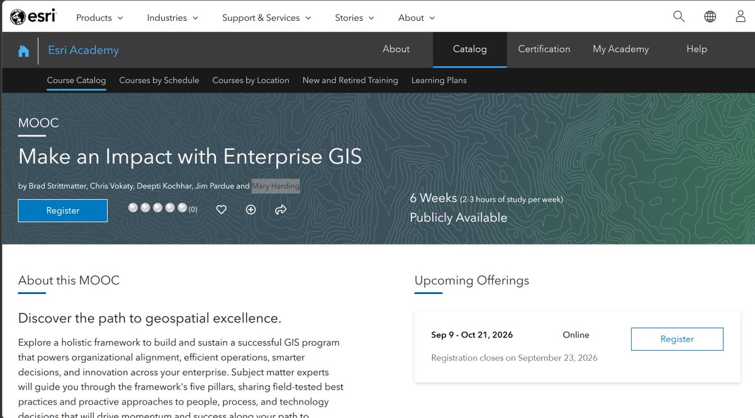755x418 pixels.
Task: Click Discover the path to geospatial excellence
Action: point(150,318)
